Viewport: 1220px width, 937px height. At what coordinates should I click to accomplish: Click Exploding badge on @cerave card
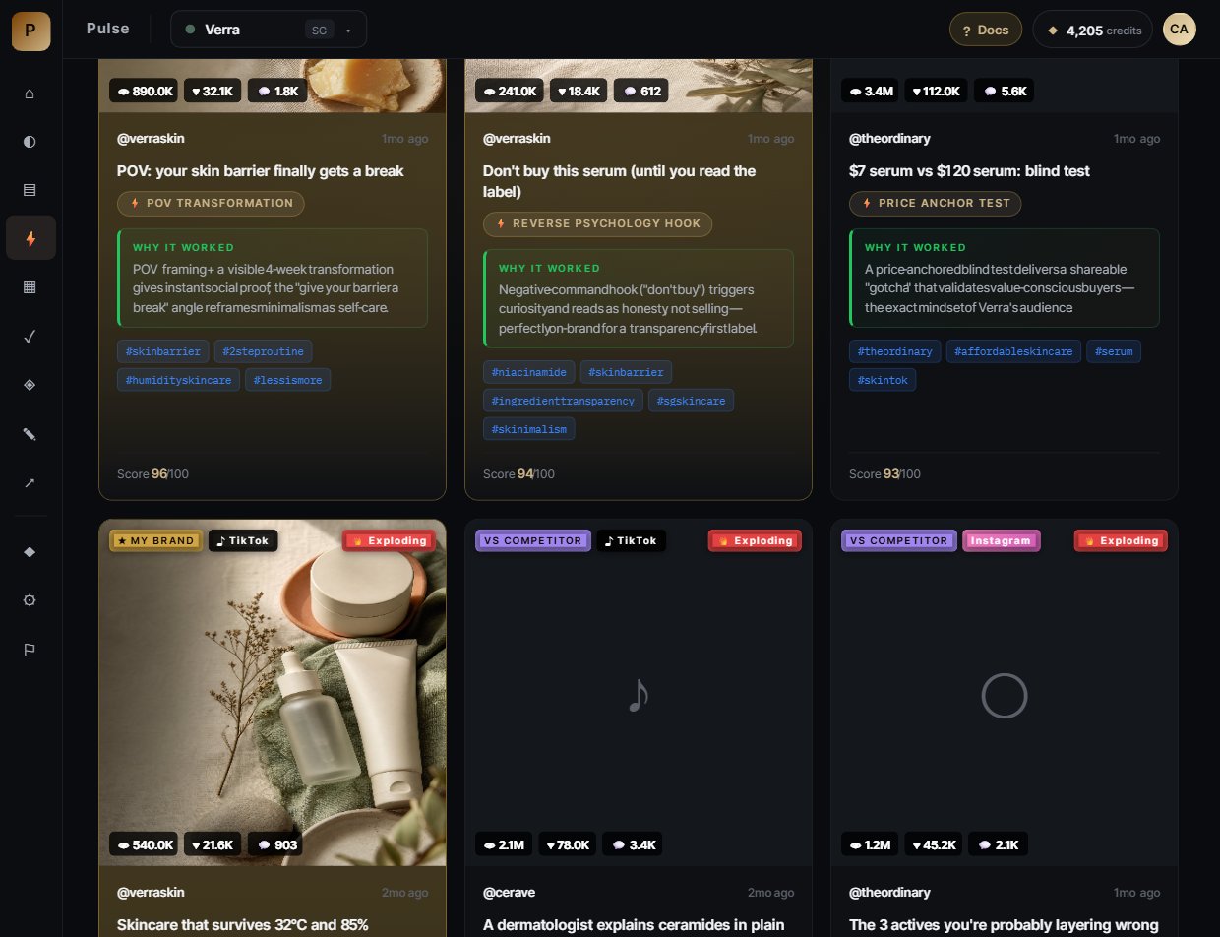755,540
